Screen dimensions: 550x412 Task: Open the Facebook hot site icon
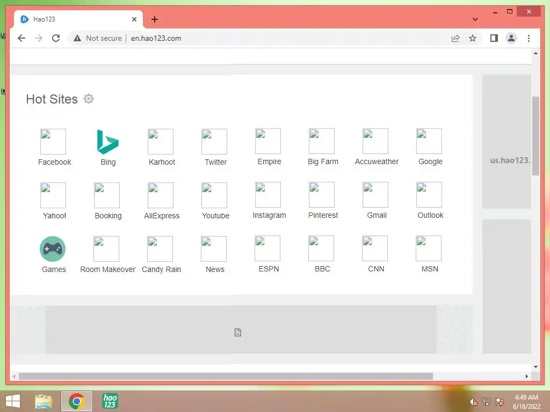(x=53, y=142)
